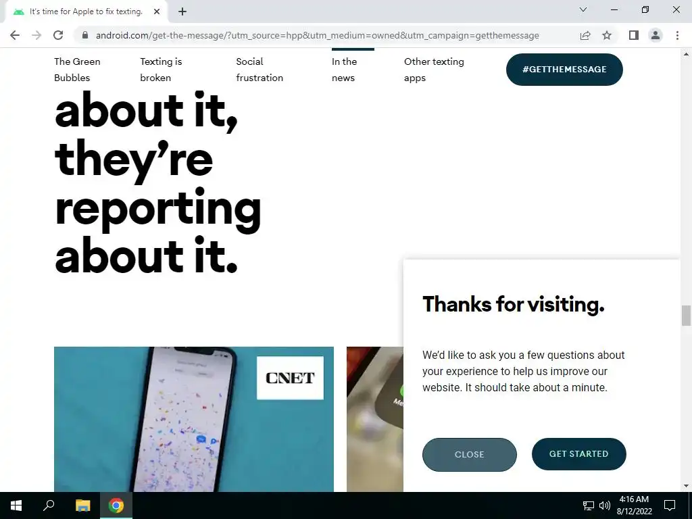Start the survey with Get Started
The width and height of the screenshot is (692, 519).
point(579,454)
